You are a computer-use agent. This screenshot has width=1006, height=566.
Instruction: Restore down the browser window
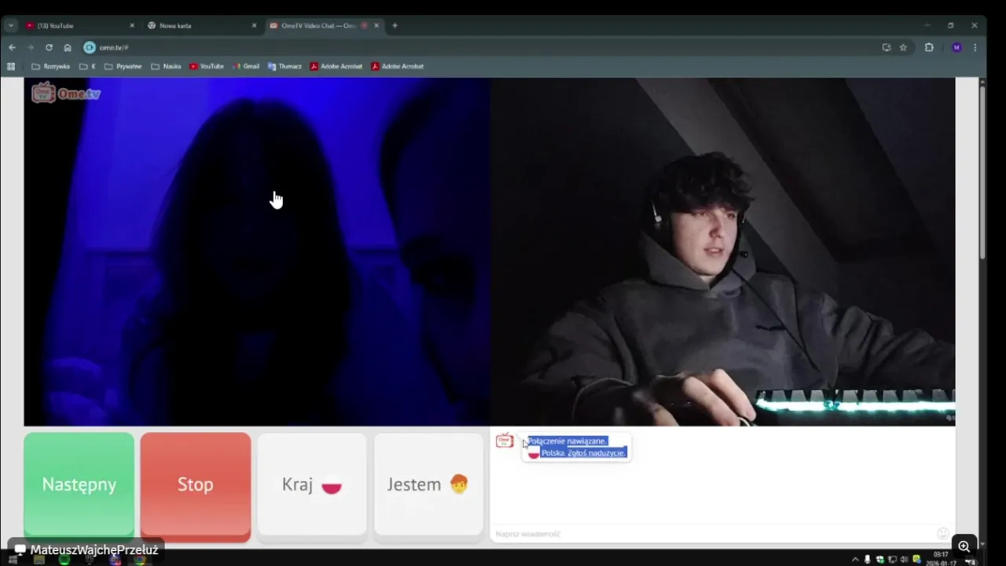pyautogui.click(x=950, y=25)
